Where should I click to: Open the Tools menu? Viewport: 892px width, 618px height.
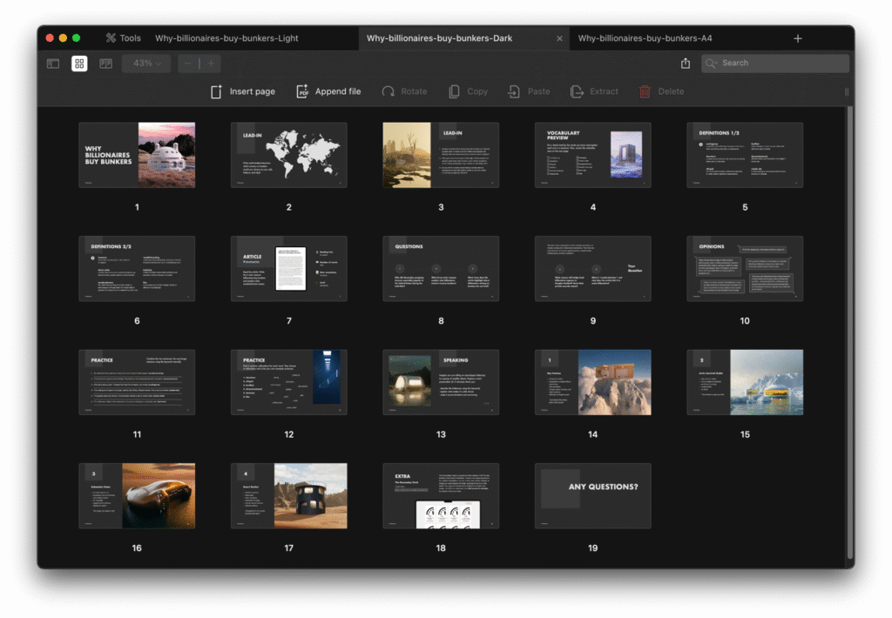tap(123, 38)
